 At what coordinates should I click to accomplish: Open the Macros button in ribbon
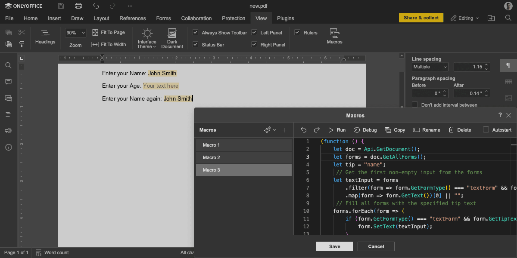point(335,37)
